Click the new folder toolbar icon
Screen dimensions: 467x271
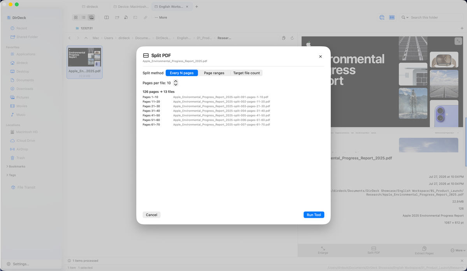click(117, 17)
